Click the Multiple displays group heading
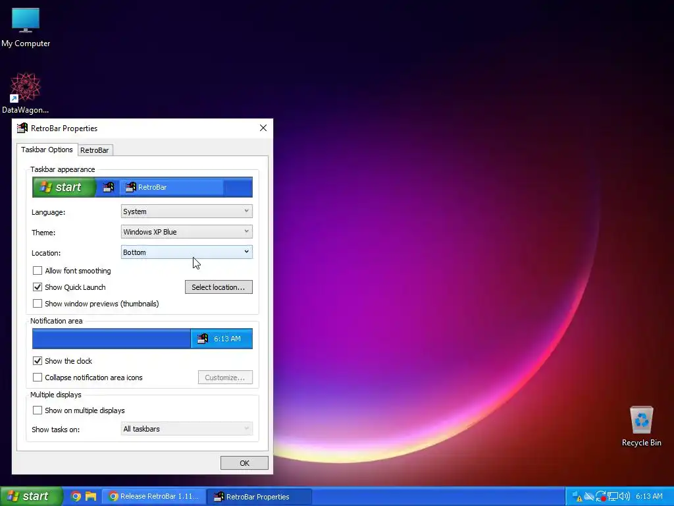The image size is (674, 506). tap(56, 395)
